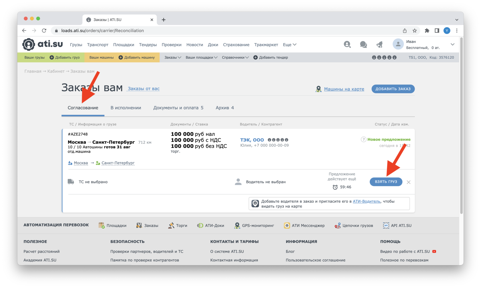
Task: Expand the Справочники dropdown
Action: 235,57
